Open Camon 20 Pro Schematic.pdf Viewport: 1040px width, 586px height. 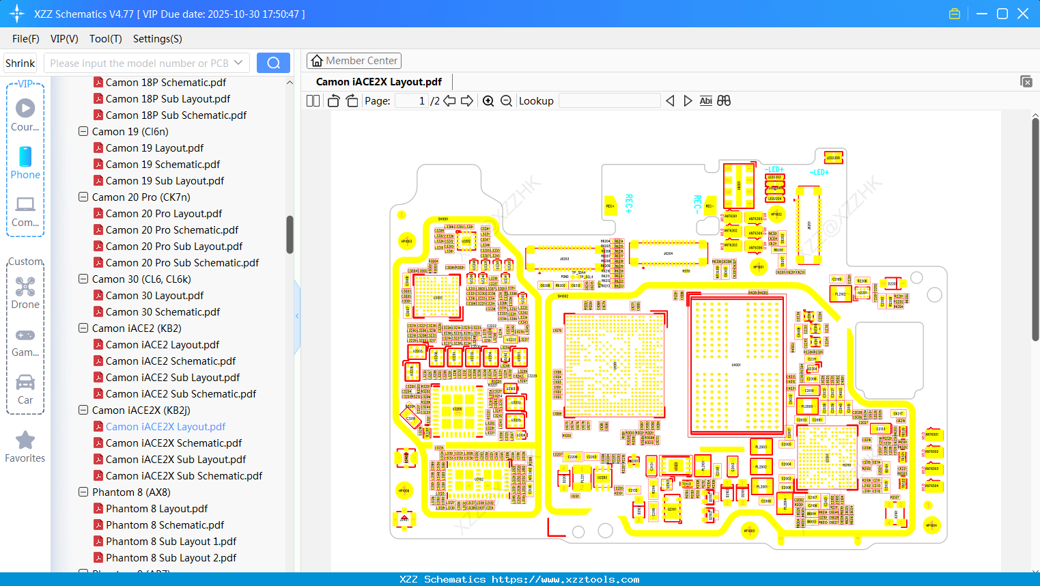pyautogui.click(x=172, y=230)
